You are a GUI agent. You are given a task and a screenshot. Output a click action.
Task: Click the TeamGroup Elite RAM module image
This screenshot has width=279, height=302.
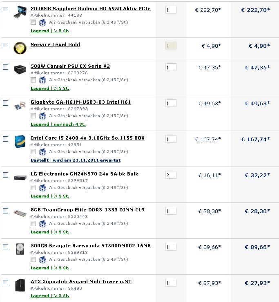pyautogui.click(x=20, y=213)
